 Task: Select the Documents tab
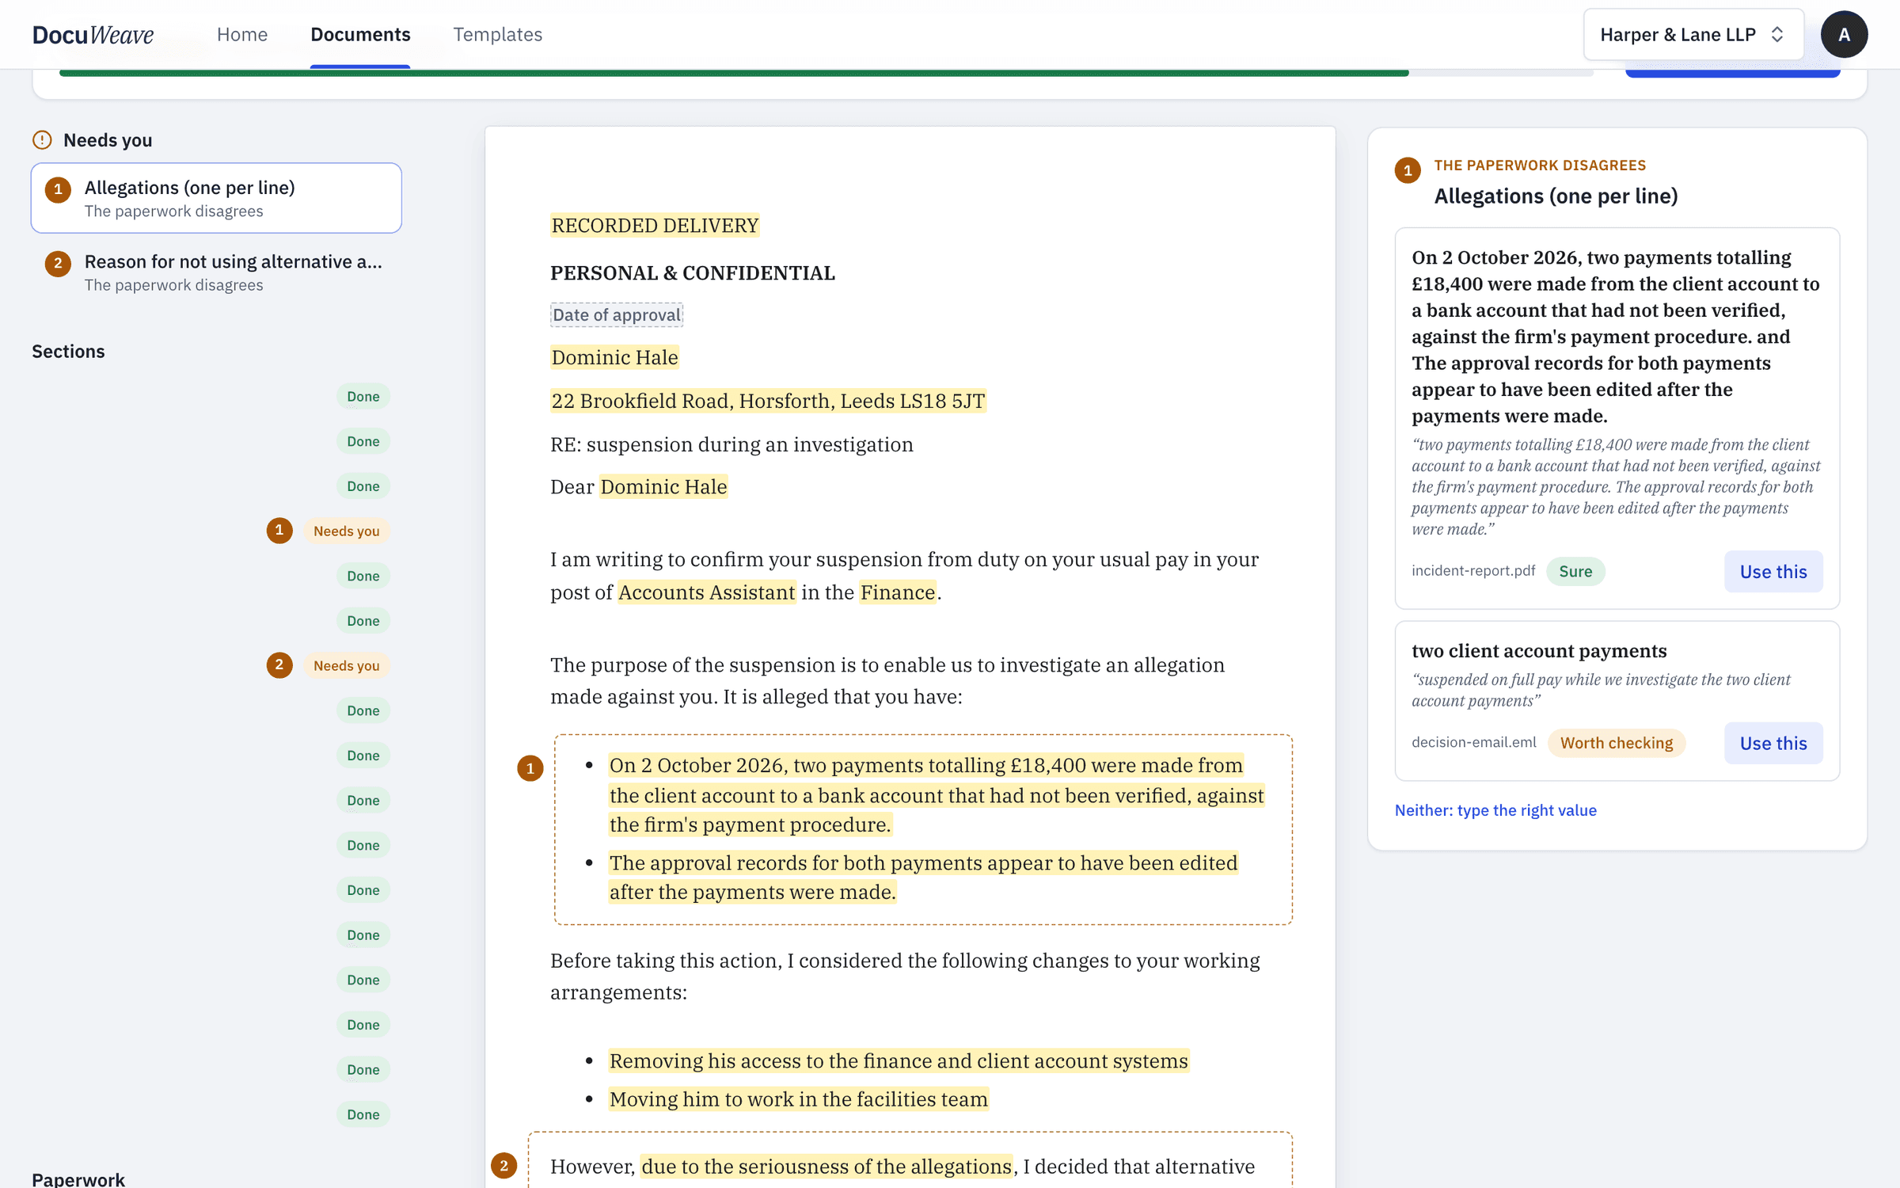[x=360, y=35]
